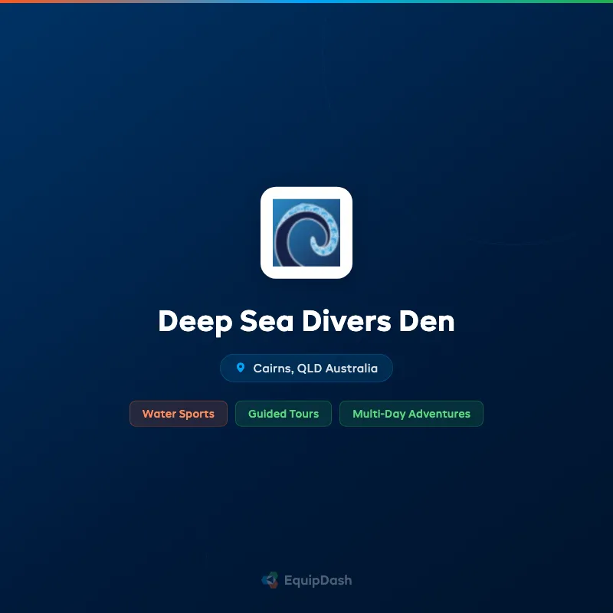Viewport: 613px width, 613px height.
Task: Enable the Guided Tours filter chip
Action: click(x=284, y=414)
